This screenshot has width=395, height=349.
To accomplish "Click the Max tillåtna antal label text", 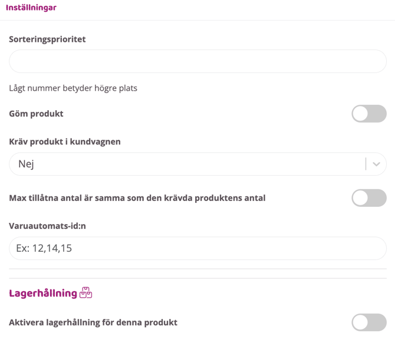I will (x=137, y=198).
